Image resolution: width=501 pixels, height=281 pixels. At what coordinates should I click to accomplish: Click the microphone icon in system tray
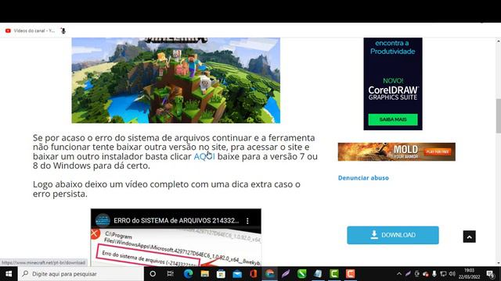pos(434,274)
